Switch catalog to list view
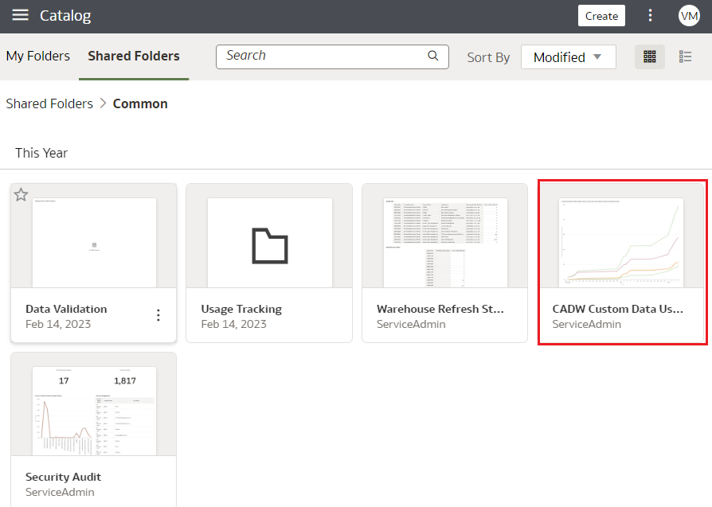This screenshot has height=507, width=712. pyautogui.click(x=684, y=57)
